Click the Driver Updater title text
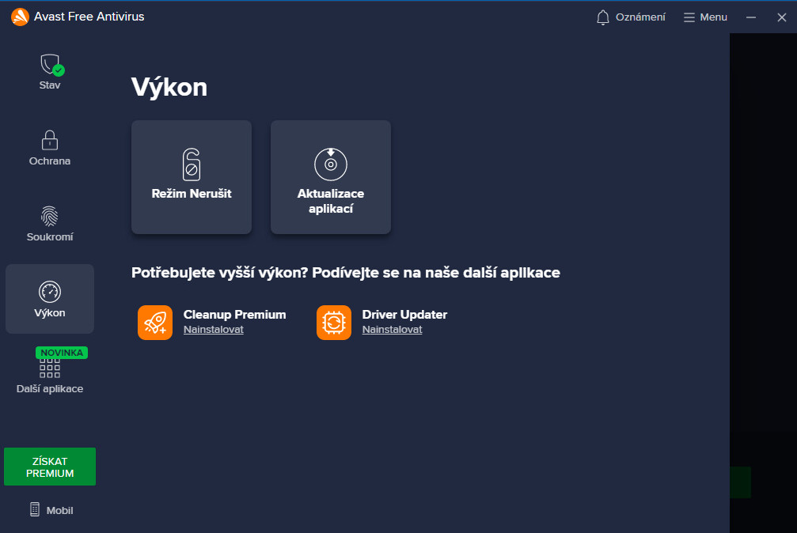797x533 pixels. click(x=404, y=315)
